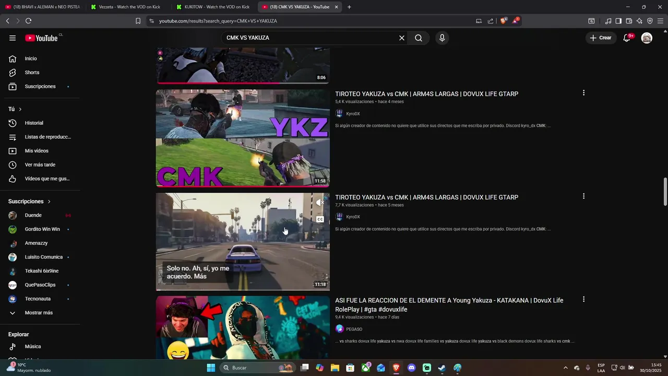This screenshot has height=376, width=668.
Task: Click the share icon in the address bar
Action: point(491,21)
